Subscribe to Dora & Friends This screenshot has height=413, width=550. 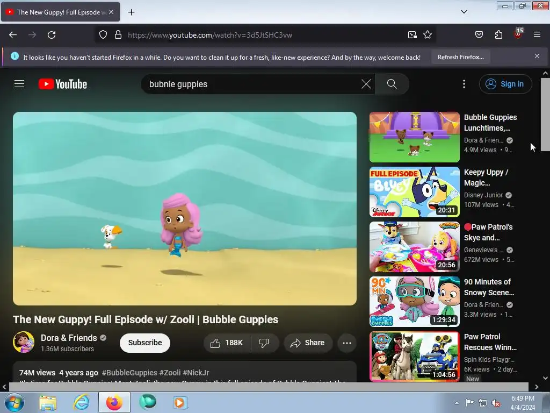click(145, 343)
